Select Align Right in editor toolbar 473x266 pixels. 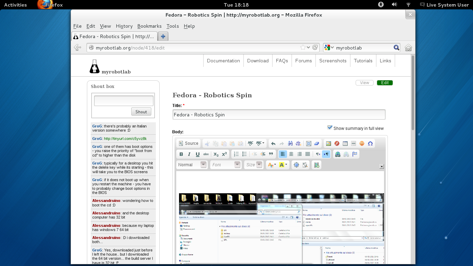pos(300,154)
